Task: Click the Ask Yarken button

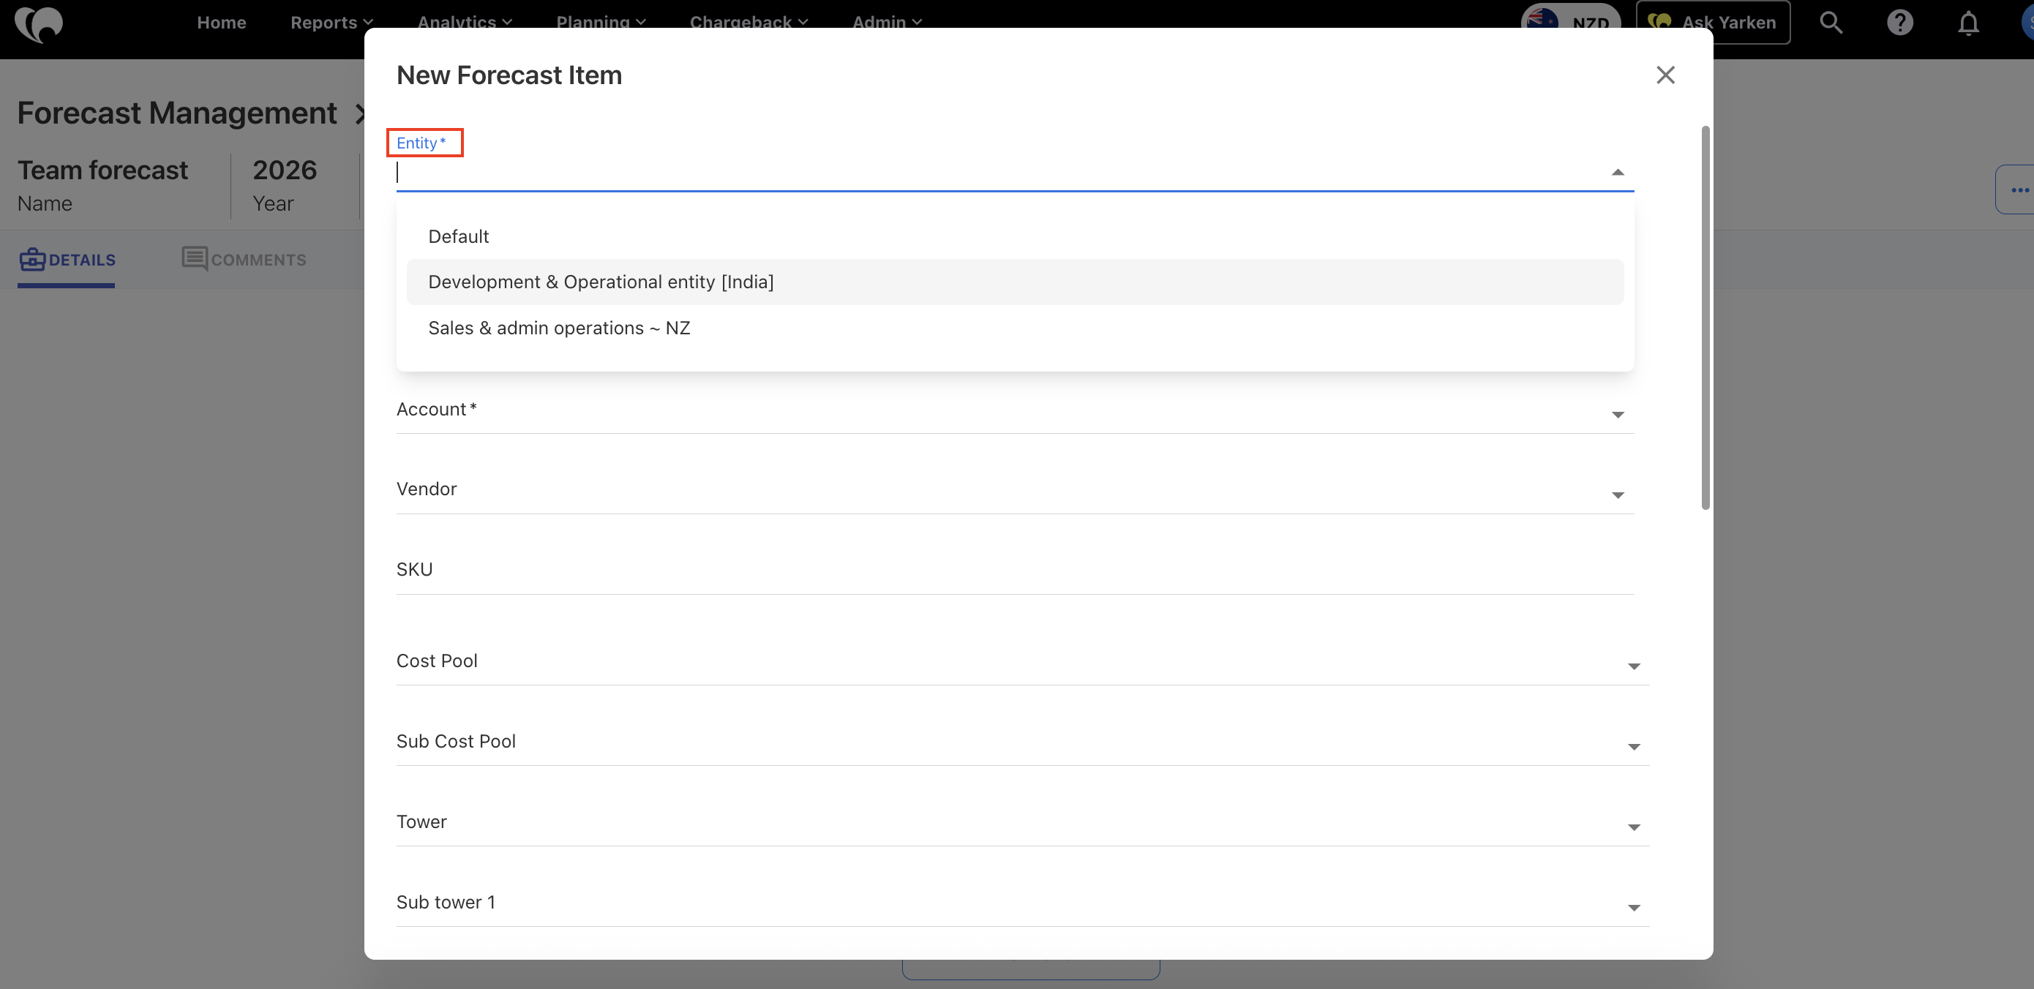Action: click(x=1713, y=23)
